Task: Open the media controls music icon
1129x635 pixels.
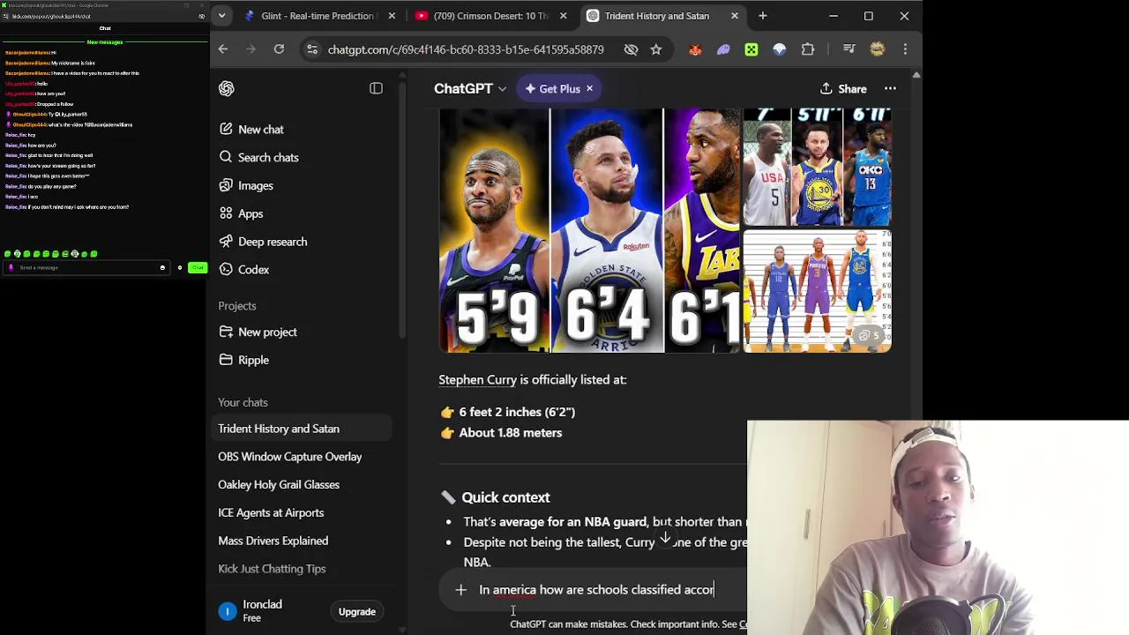Action: [849, 49]
